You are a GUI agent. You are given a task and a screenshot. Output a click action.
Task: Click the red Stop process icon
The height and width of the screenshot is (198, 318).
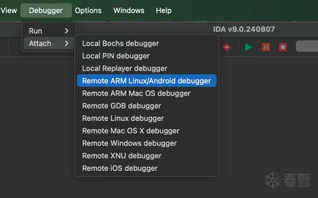click(x=283, y=47)
